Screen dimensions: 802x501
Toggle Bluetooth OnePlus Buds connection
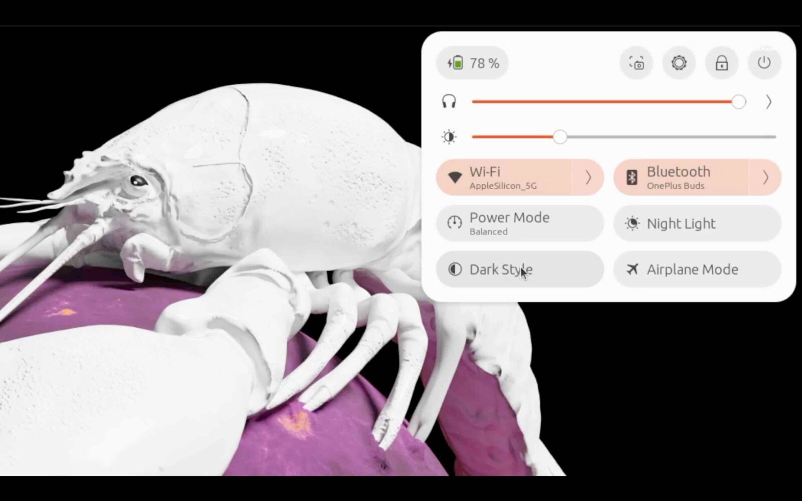pyautogui.click(x=681, y=177)
